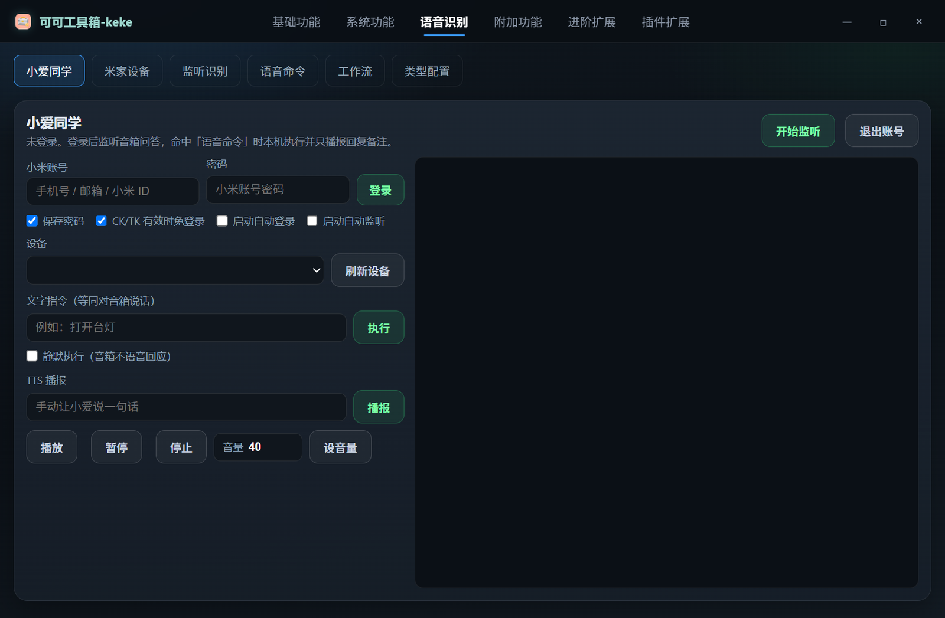Switch to the 类型配置 tab
The image size is (945, 618).
click(x=427, y=71)
